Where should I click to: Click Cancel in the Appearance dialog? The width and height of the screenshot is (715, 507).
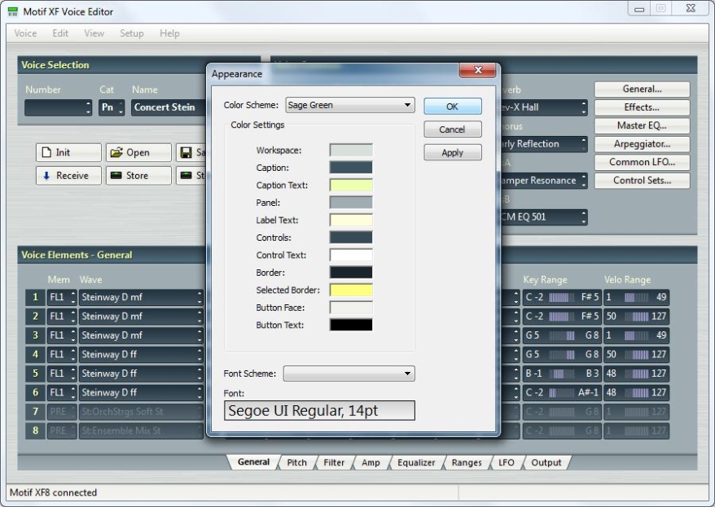(452, 129)
